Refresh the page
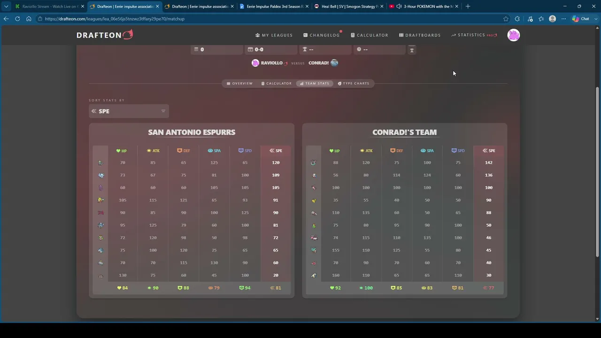The width and height of the screenshot is (601, 338). tap(17, 19)
